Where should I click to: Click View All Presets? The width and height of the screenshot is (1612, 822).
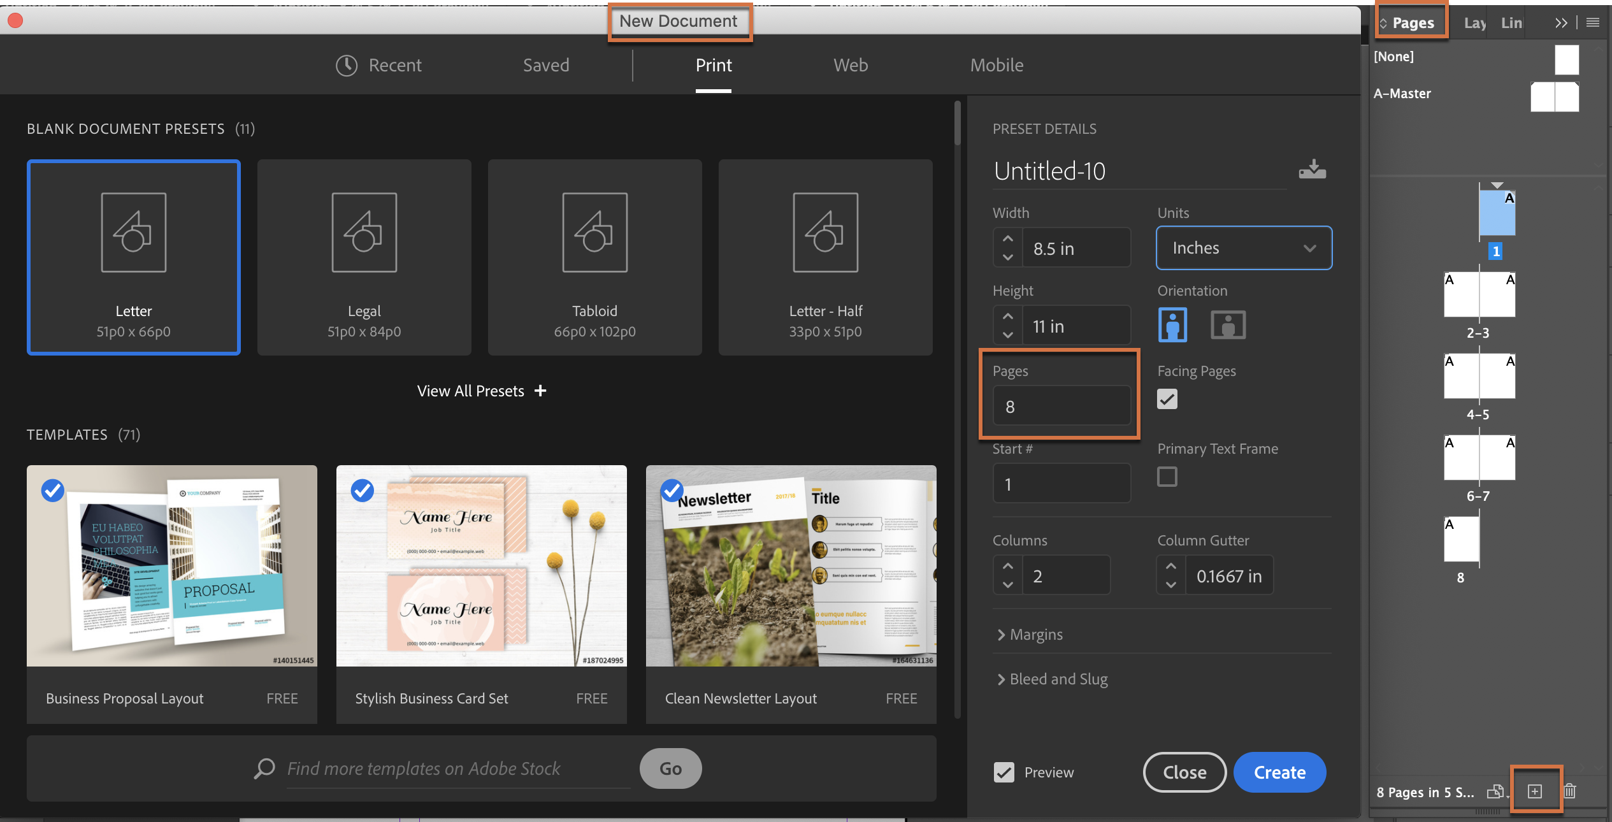(480, 391)
